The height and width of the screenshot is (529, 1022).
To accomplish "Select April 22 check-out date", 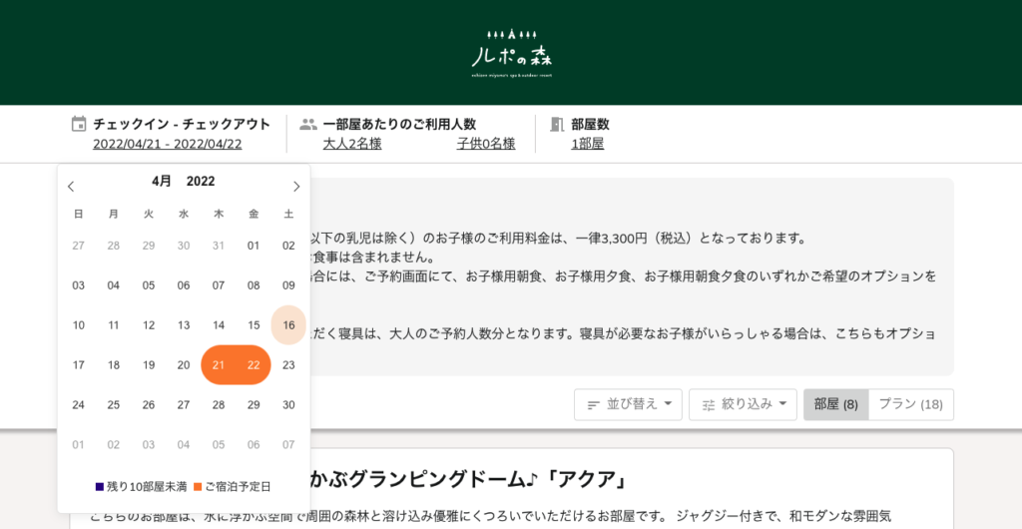I will [x=254, y=365].
